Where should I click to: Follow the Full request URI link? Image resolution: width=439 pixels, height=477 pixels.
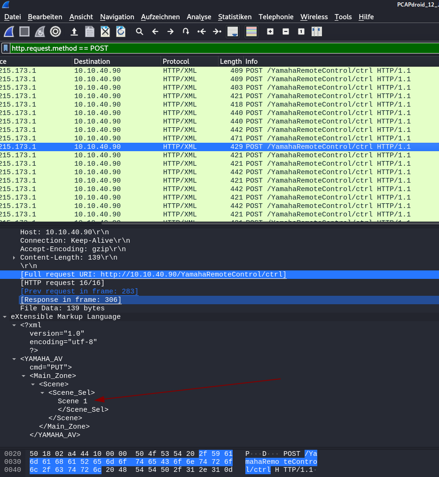coord(153,274)
